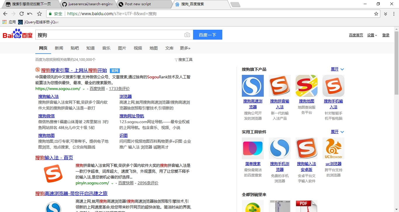This screenshot has width=399, height=212.
Task: Open the 搜索工具 filter options
Action: tap(184, 60)
